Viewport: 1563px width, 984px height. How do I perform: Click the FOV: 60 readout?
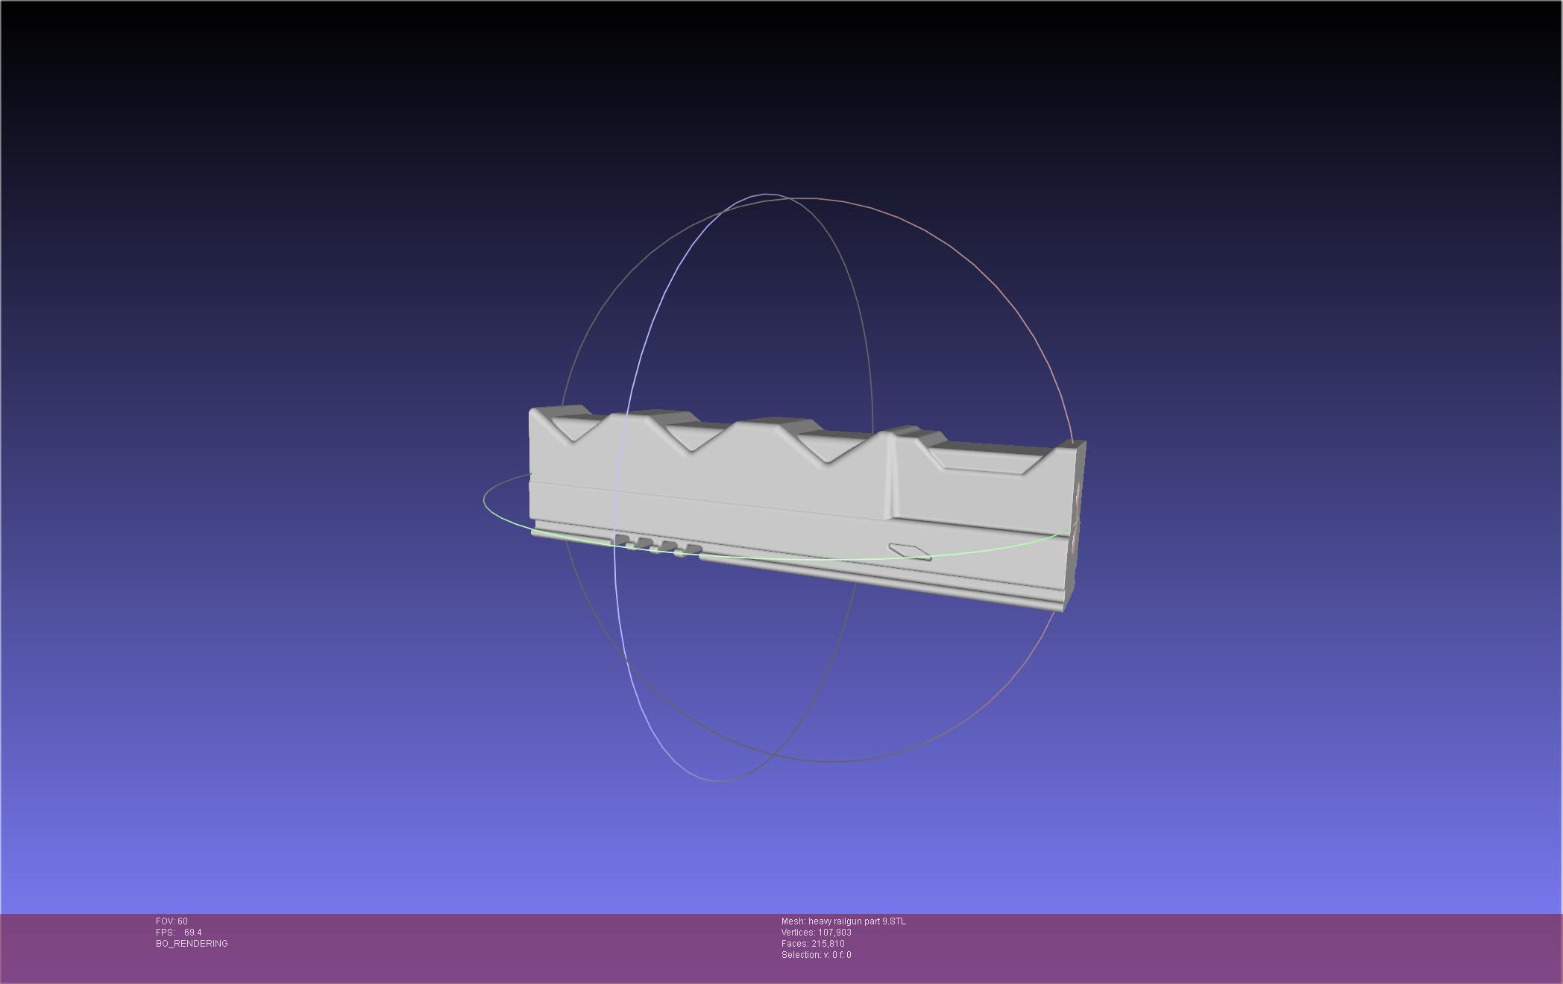tap(172, 921)
